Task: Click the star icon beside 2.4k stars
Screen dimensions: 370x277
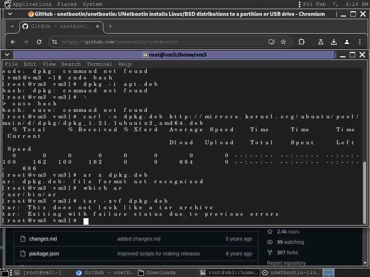Action: tap(270, 232)
